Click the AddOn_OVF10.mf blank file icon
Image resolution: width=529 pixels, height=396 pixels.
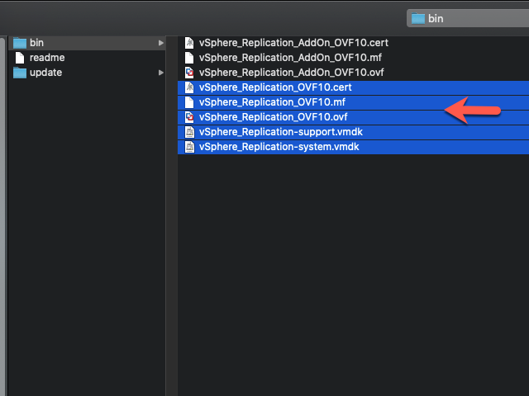point(189,58)
